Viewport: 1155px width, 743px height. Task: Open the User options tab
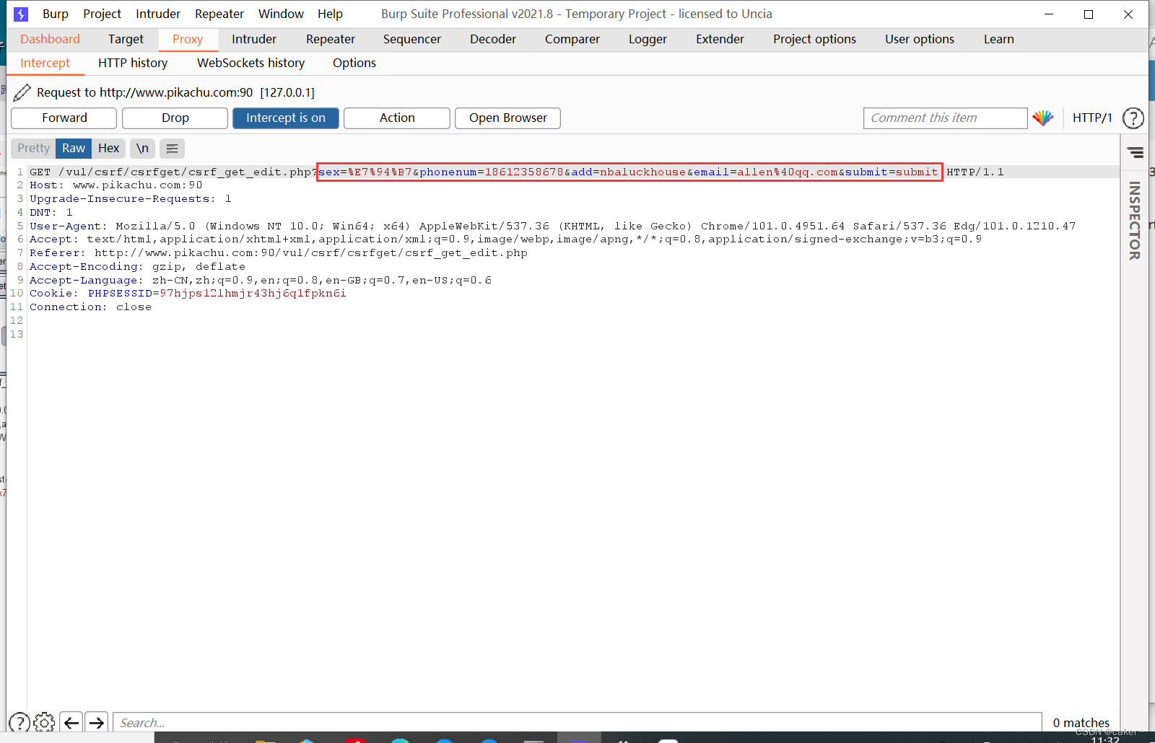point(920,40)
